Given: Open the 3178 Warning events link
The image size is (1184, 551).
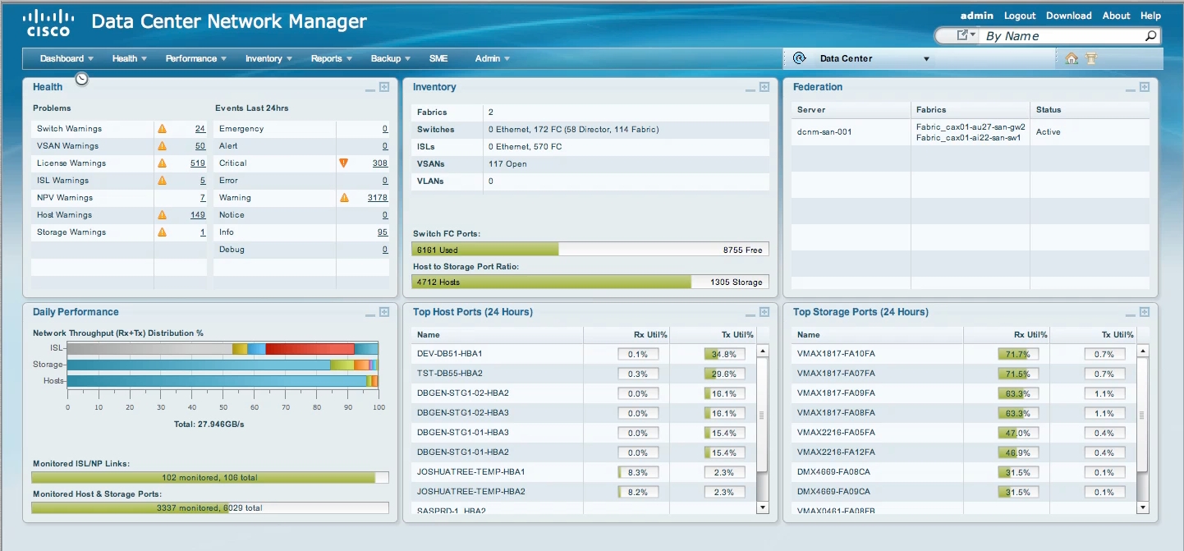Looking at the screenshot, I should click(x=378, y=198).
